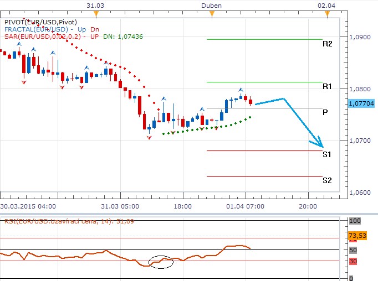
Task: Select the FRACTAL(EUR/USD) indicator label
Action: coord(36,29)
